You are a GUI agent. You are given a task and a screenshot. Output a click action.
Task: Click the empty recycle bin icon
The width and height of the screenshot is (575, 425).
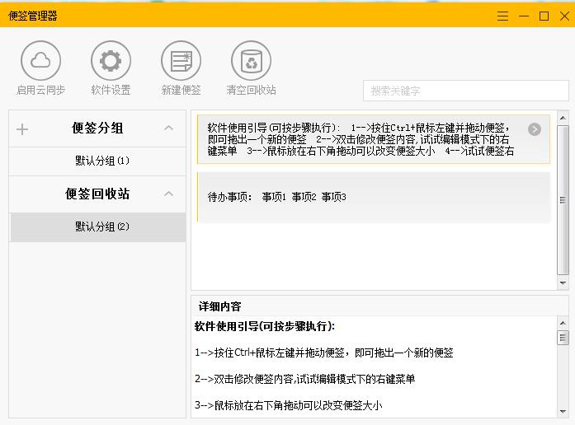(x=251, y=60)
